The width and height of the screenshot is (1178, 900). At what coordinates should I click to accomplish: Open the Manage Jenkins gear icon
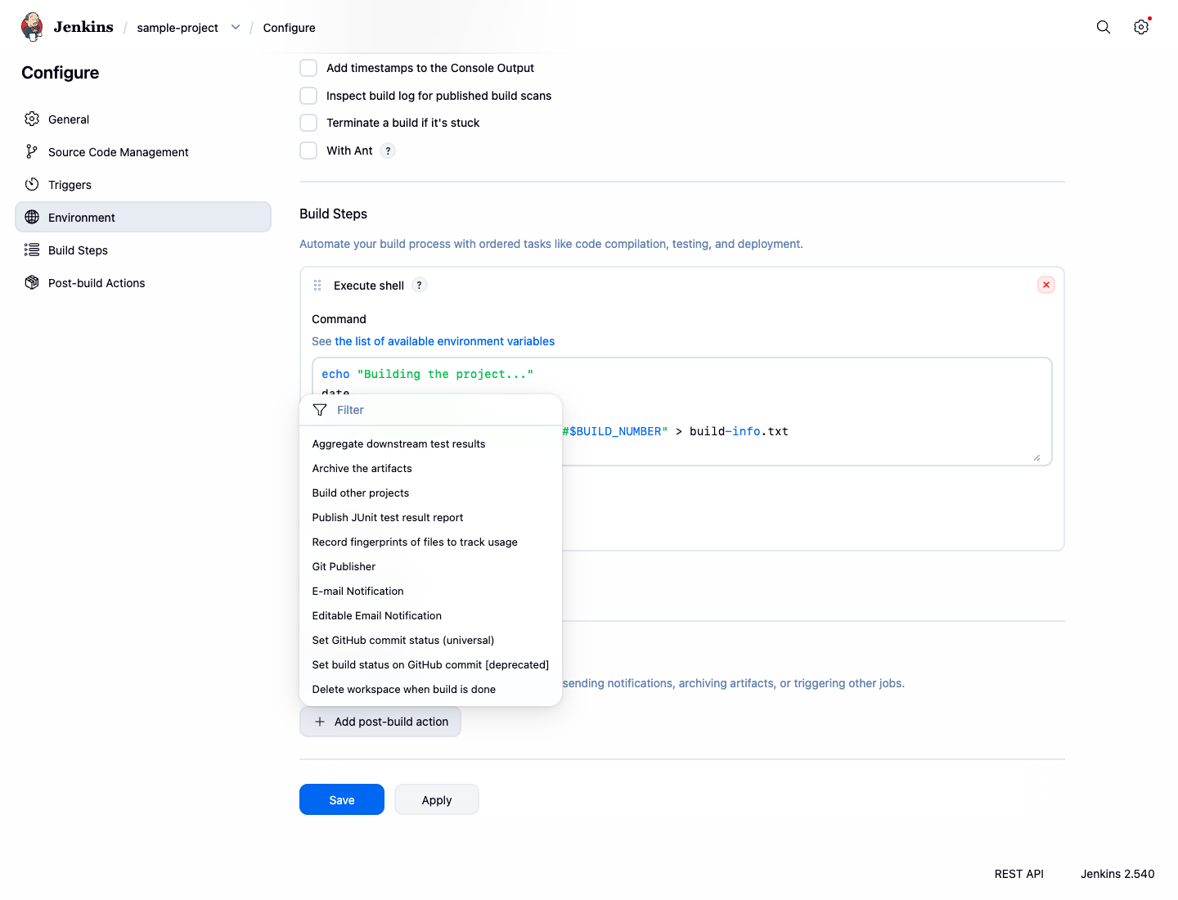pos(1141,27)
